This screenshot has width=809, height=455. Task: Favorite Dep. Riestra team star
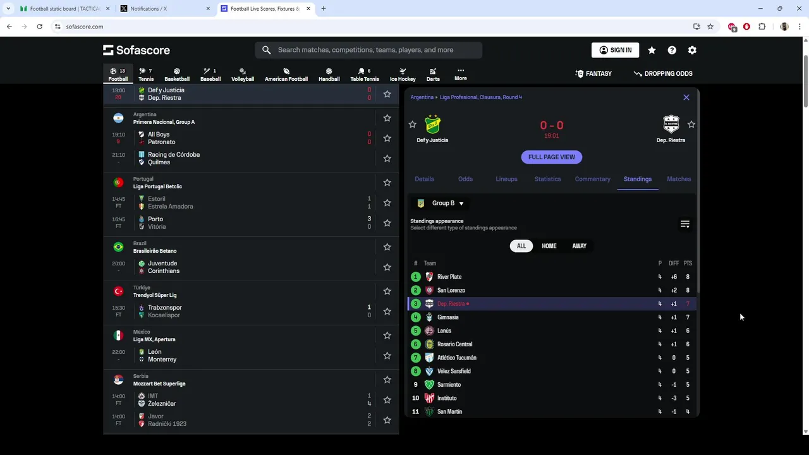pos(691,124)
